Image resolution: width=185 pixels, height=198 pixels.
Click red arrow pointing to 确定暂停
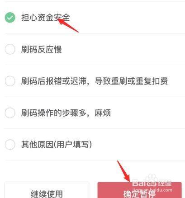point(123,171)
